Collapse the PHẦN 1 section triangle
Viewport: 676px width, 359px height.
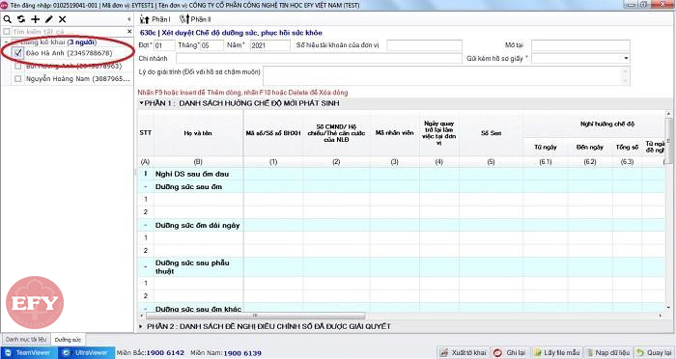[141, 103]
